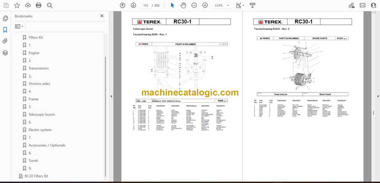This screenshot has height=183, width=380.
Task: Go to next page arrow
Action: [x=133, y=5]
